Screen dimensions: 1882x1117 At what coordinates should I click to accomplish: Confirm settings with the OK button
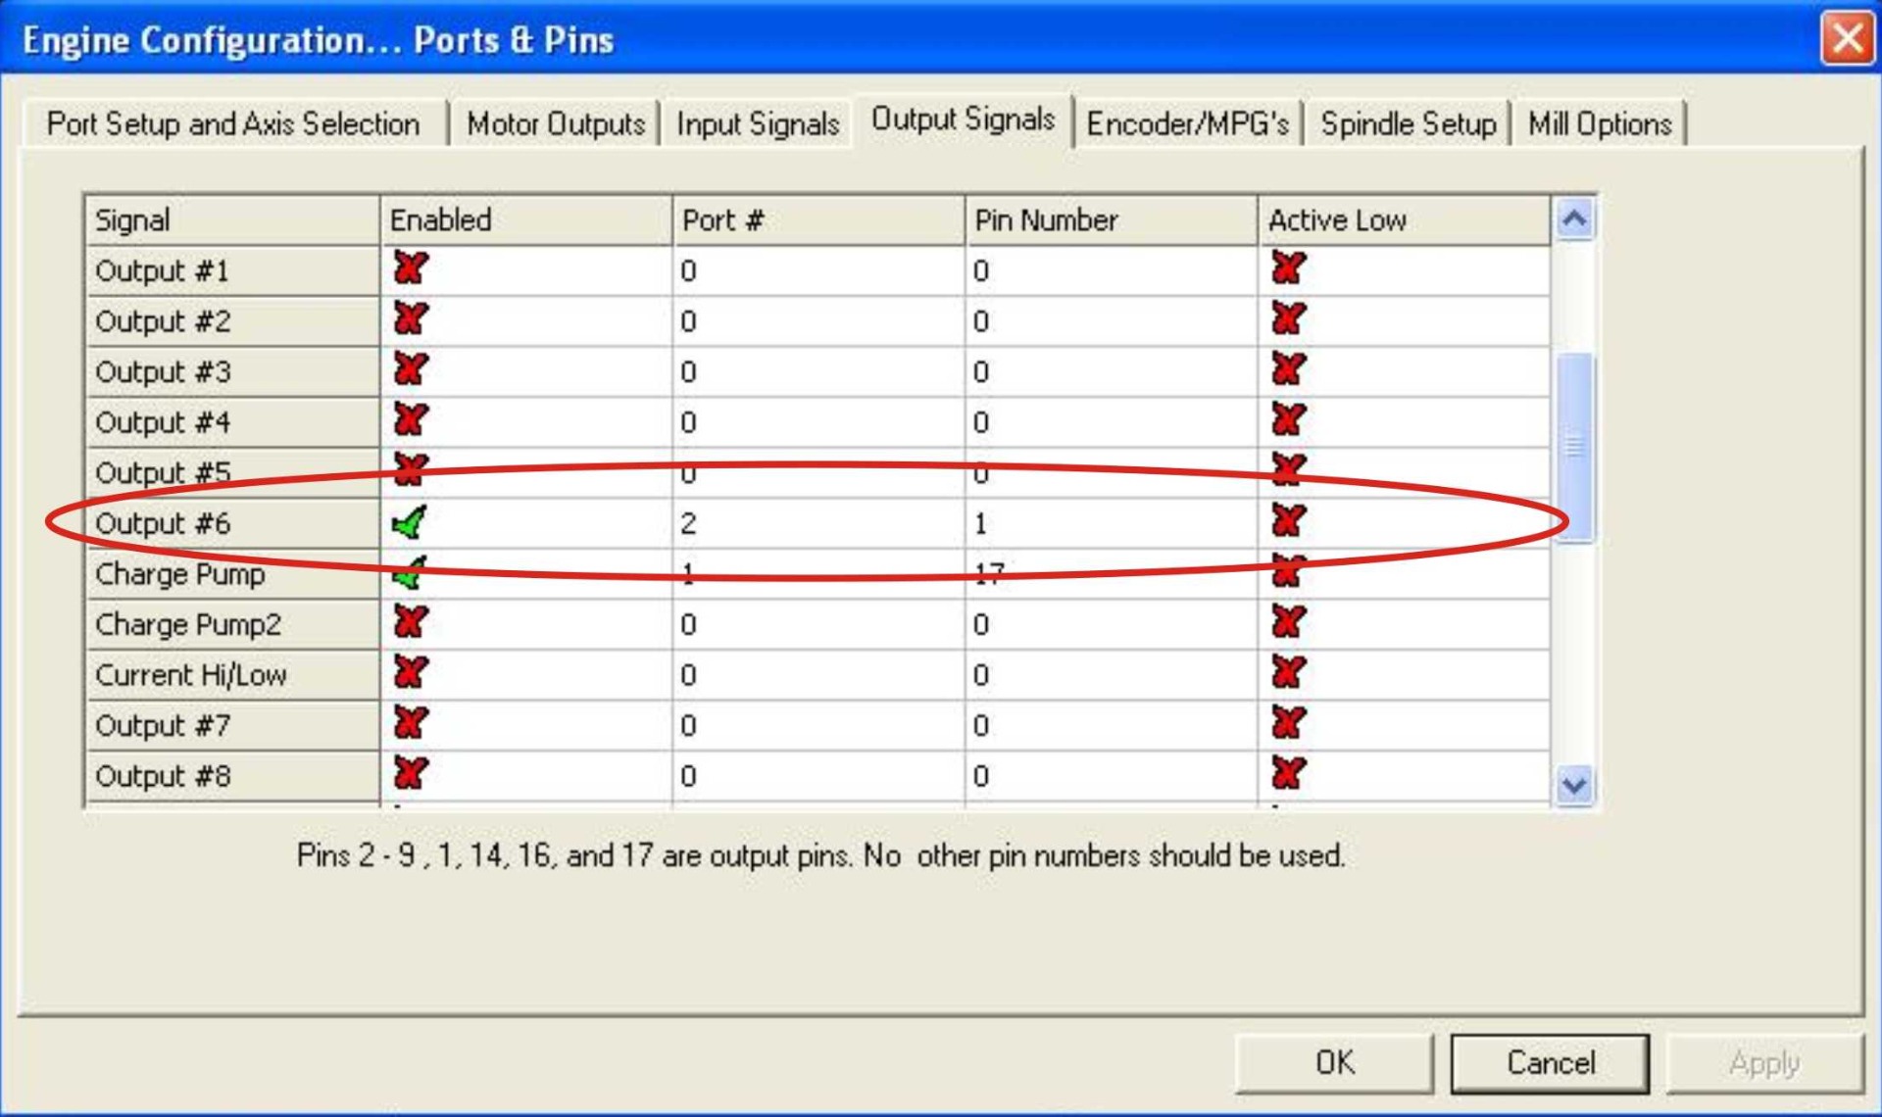tap(1333, 1062)
